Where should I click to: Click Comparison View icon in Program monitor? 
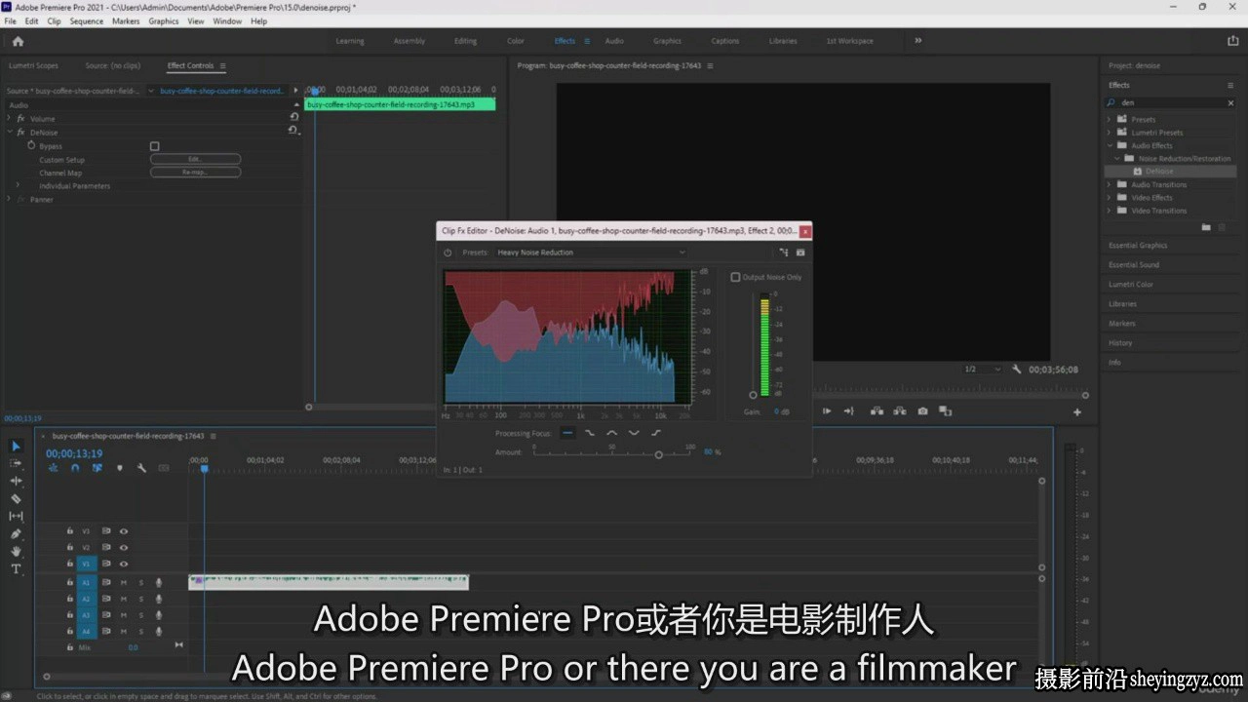pyautogui.click(x=945, y=411)
